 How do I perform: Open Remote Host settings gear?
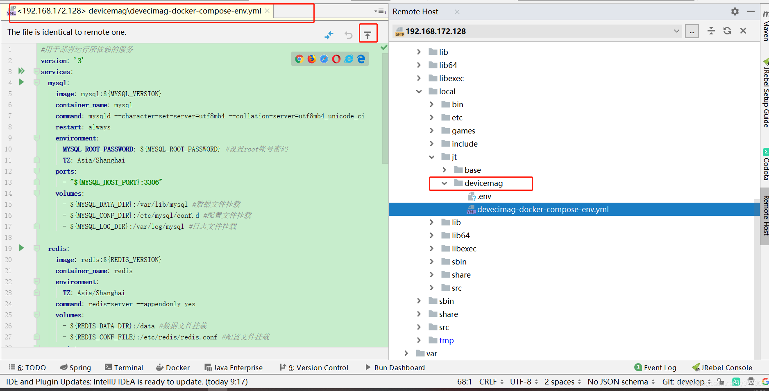click(735, 11)
